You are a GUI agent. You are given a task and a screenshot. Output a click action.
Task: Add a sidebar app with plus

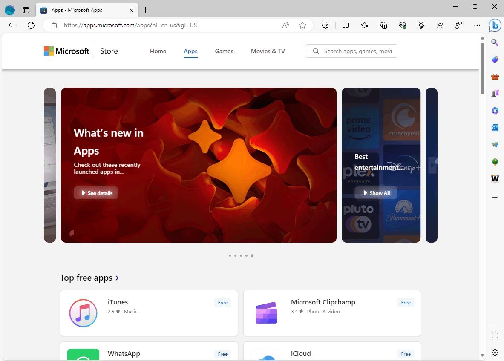click(x=495, y=197)
